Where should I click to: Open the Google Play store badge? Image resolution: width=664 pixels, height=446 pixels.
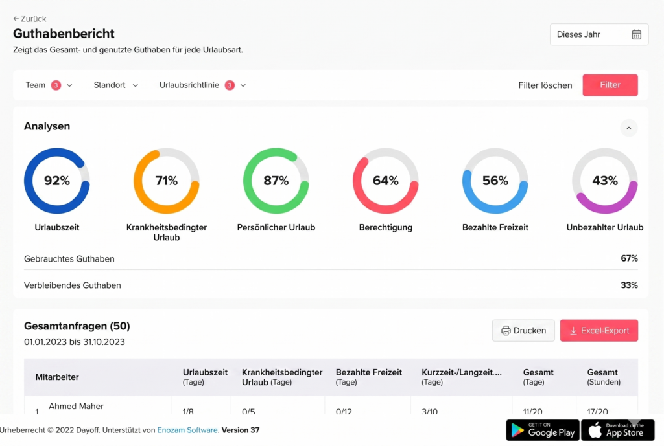(x=542, y=430)
